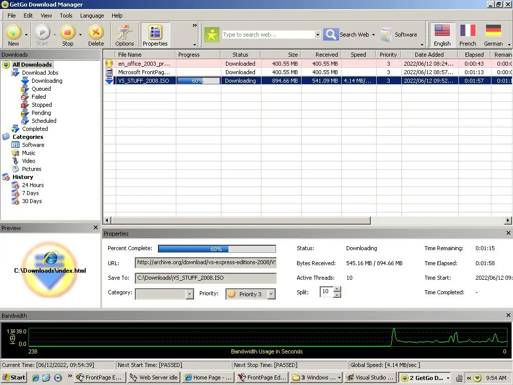Image resolution: width=513 pixels, height=385 pixels.
Task: Select Pending in the downloads tree
Action: [x=41, y=113]
